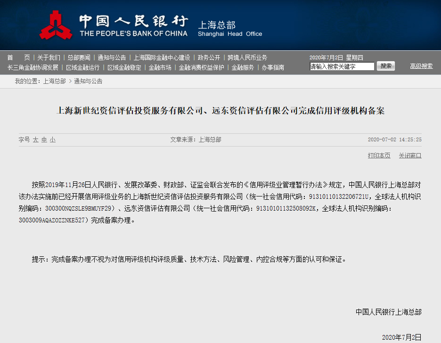The width and height of the screenshot is (441, 343).
Task: Open 跨境人民币业务 menu item
Action: point(247,57)
